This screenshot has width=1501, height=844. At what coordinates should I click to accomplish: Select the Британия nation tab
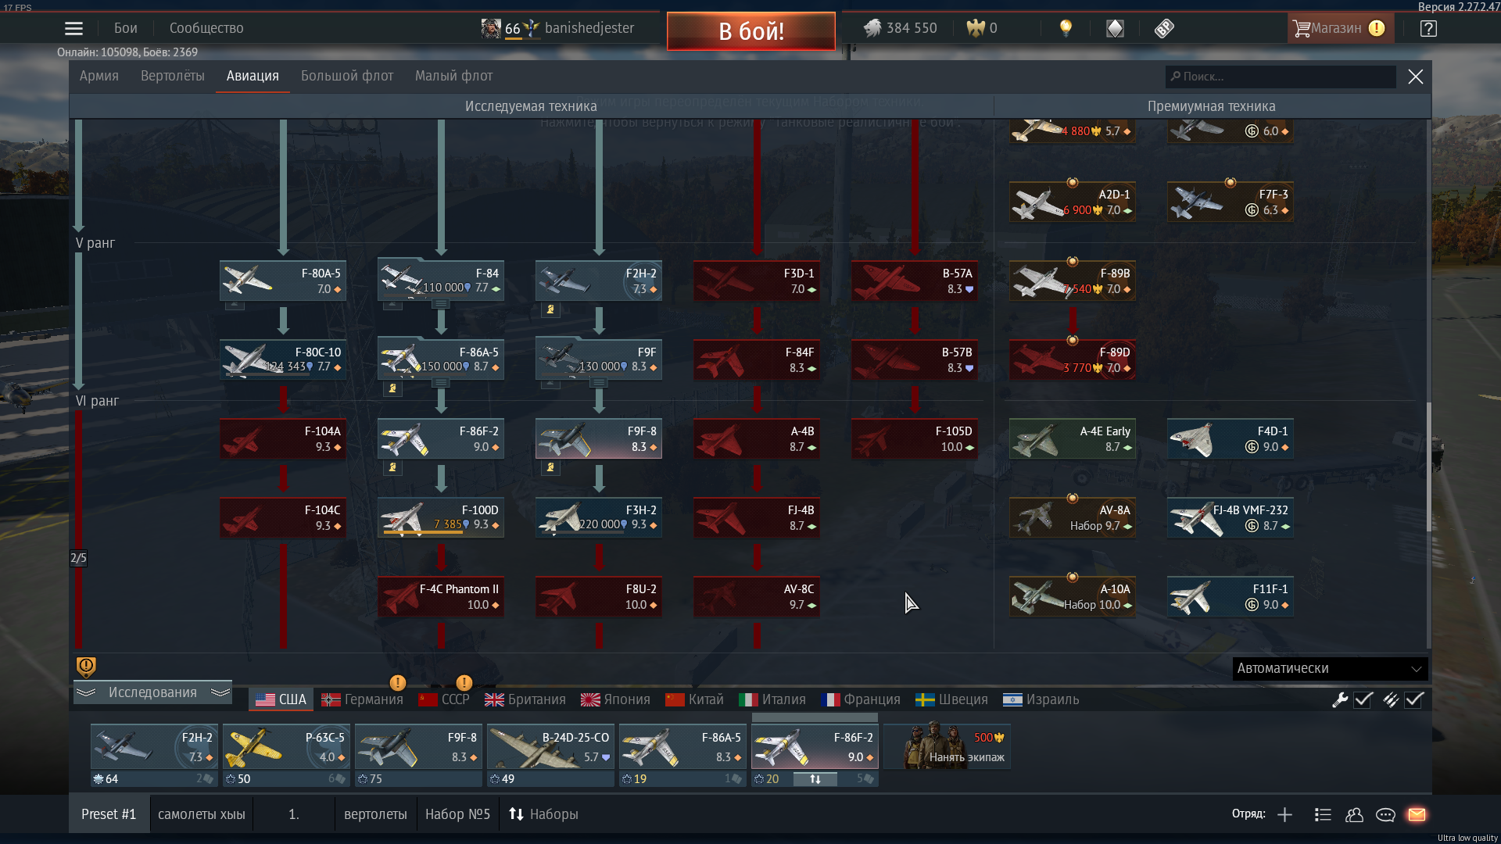point(525,700)
